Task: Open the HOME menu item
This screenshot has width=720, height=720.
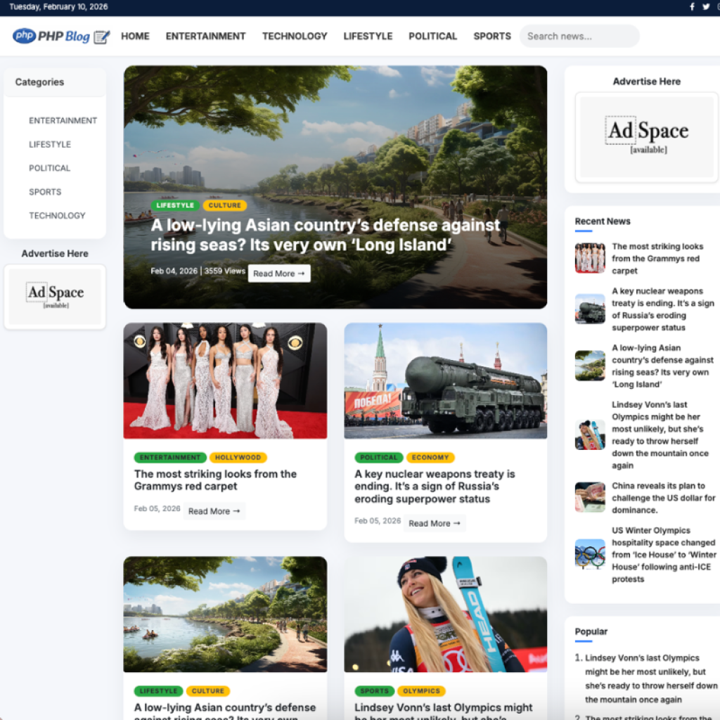Action: (135, 36)
